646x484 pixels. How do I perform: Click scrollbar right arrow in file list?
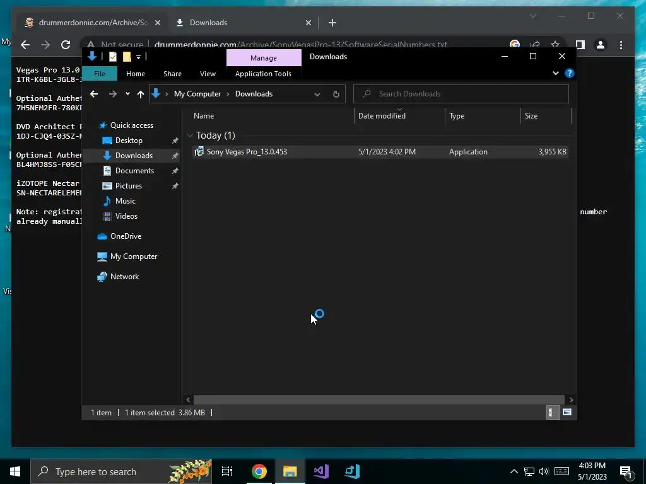571,400
